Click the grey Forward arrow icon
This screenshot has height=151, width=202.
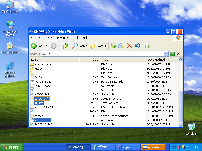coord(54,46)
